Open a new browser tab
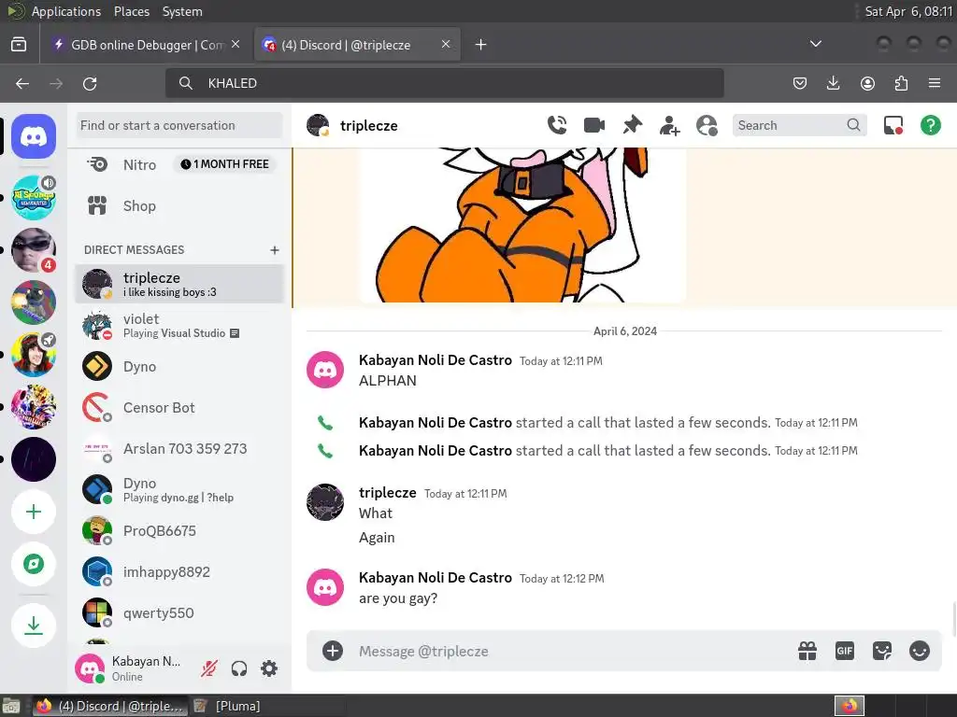The height and width of the screenshot is (717, 957). pos(481,45)
